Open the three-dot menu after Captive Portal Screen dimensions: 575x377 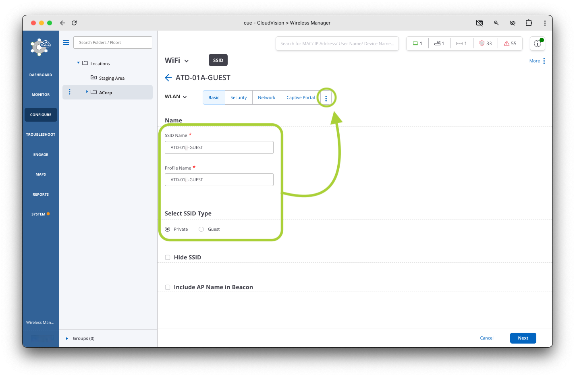326,98
